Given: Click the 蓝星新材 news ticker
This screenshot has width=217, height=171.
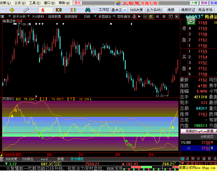Looking at the screenshot, I should pyautogui.click(x=201, y=164).
